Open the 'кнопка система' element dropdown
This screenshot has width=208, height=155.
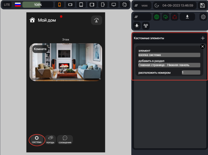coord(169,55)
